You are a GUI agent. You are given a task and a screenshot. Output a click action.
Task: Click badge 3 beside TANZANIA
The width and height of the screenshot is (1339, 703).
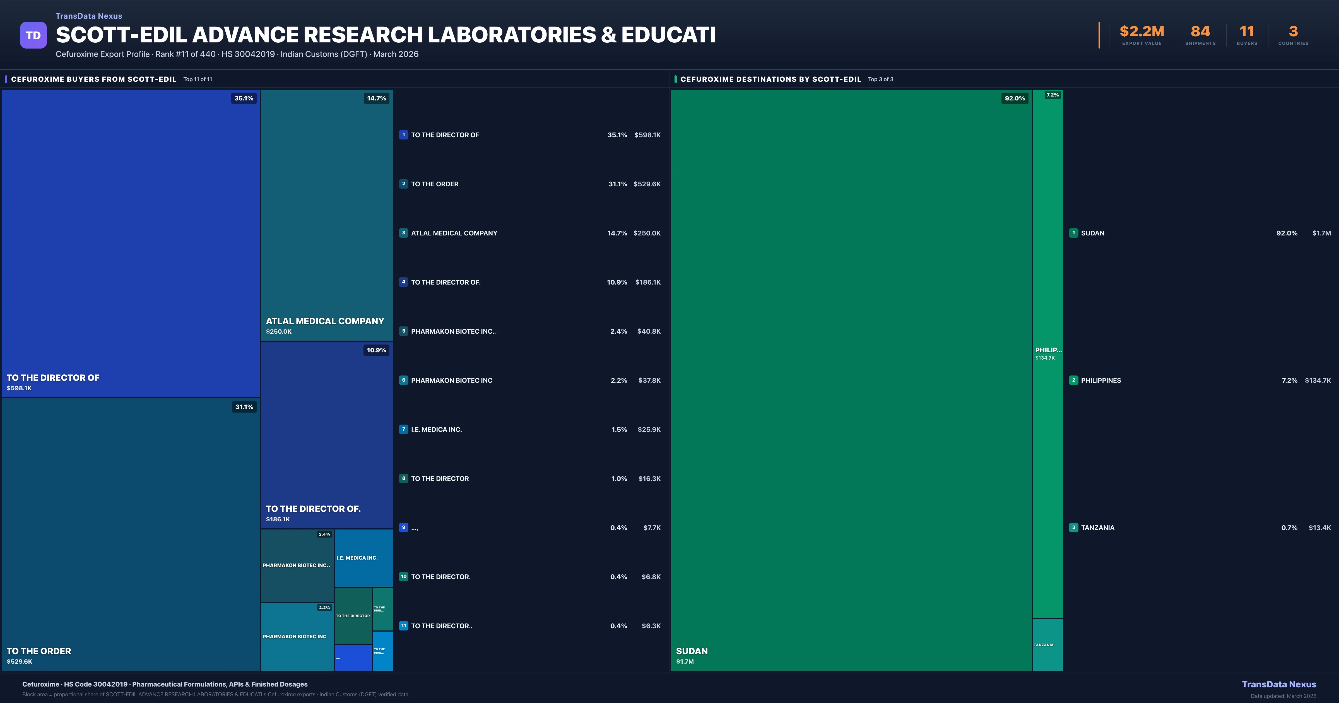1073,528
